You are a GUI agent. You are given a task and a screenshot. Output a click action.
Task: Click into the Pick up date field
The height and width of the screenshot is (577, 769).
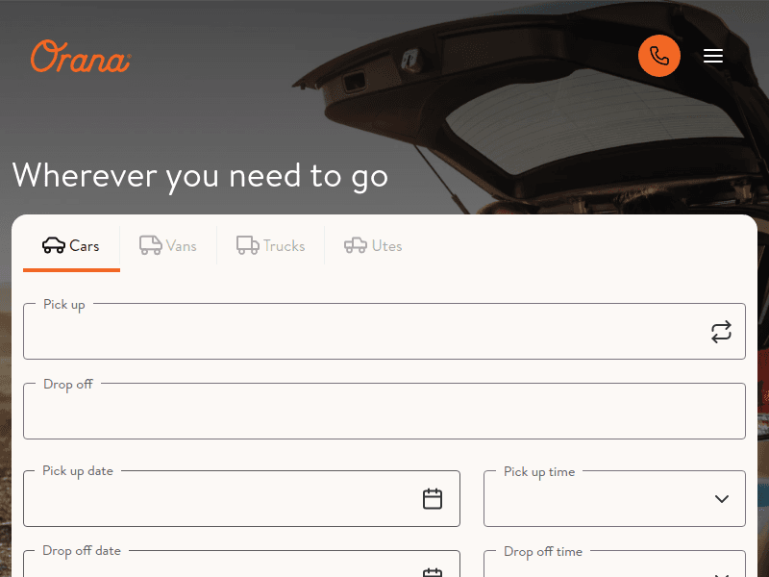click(221, 499)
